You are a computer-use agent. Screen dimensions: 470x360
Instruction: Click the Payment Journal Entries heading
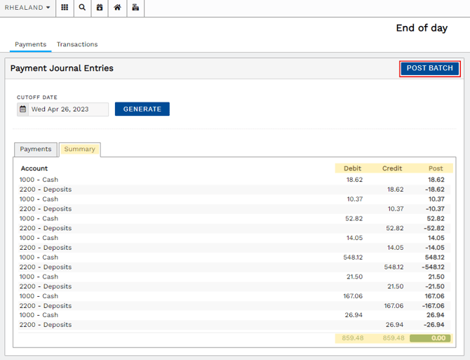tap(62, 69)
